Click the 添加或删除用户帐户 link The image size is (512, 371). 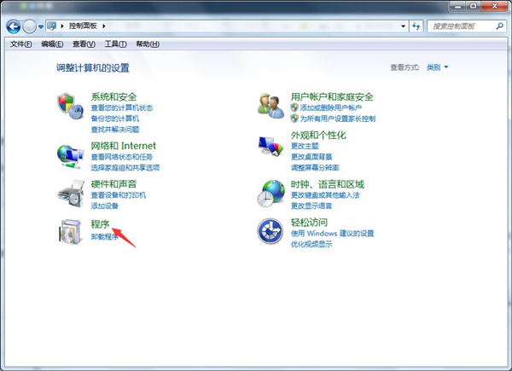click(x=330, y=108)
